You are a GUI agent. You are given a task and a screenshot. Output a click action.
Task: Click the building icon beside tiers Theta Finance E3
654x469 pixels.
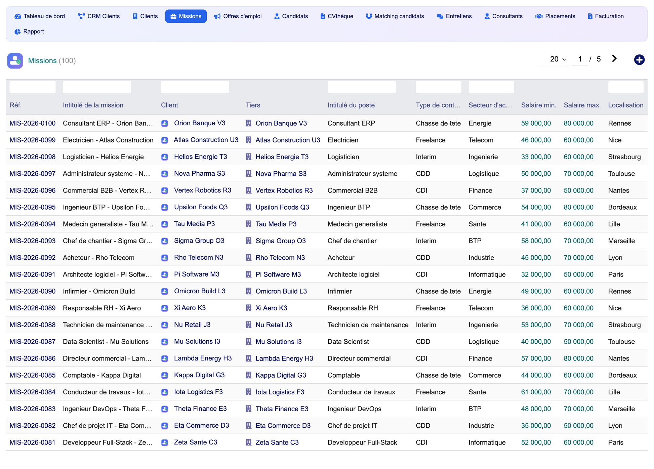click(249, 409)
